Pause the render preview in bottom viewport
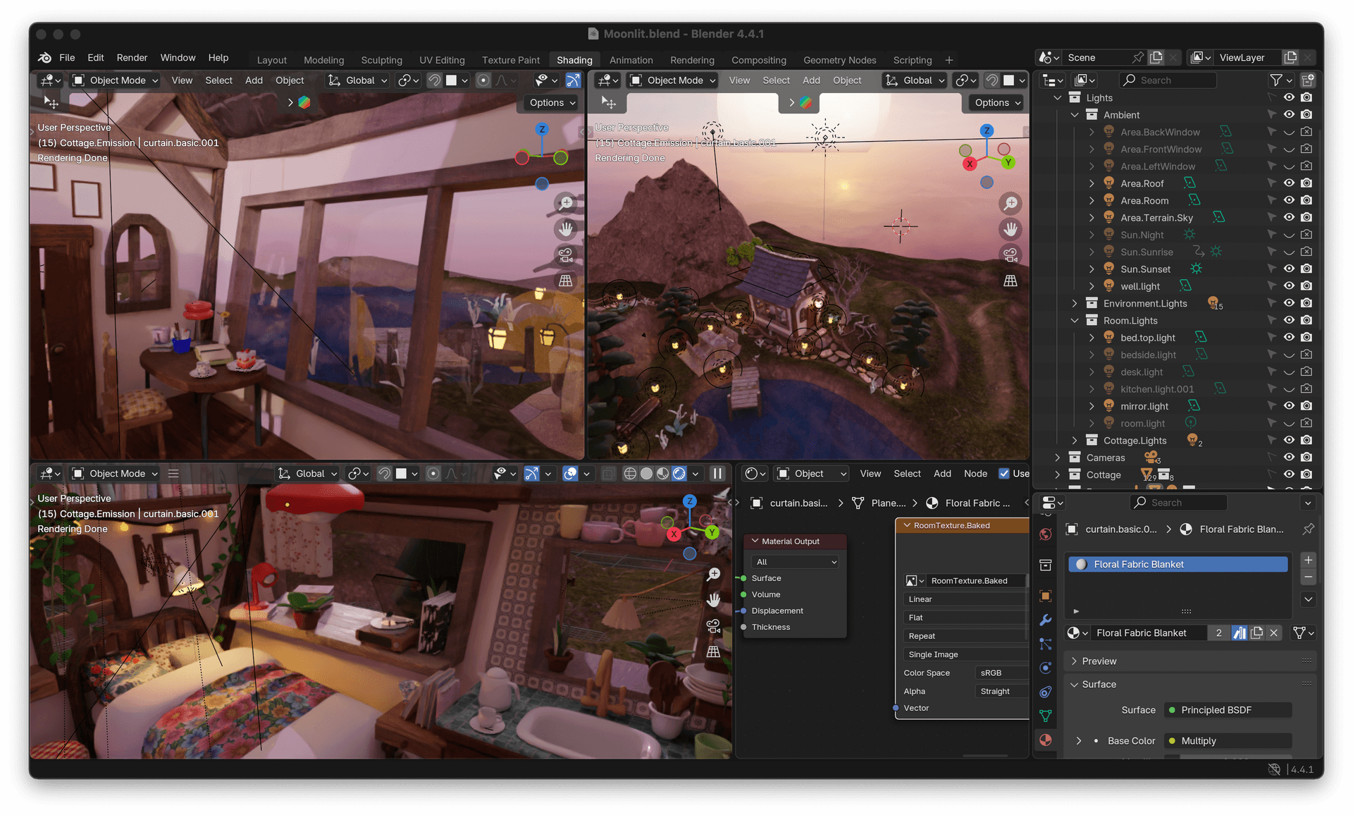Image resolution: width=1353 pixels, height=815 pixels. pos(717,474)
